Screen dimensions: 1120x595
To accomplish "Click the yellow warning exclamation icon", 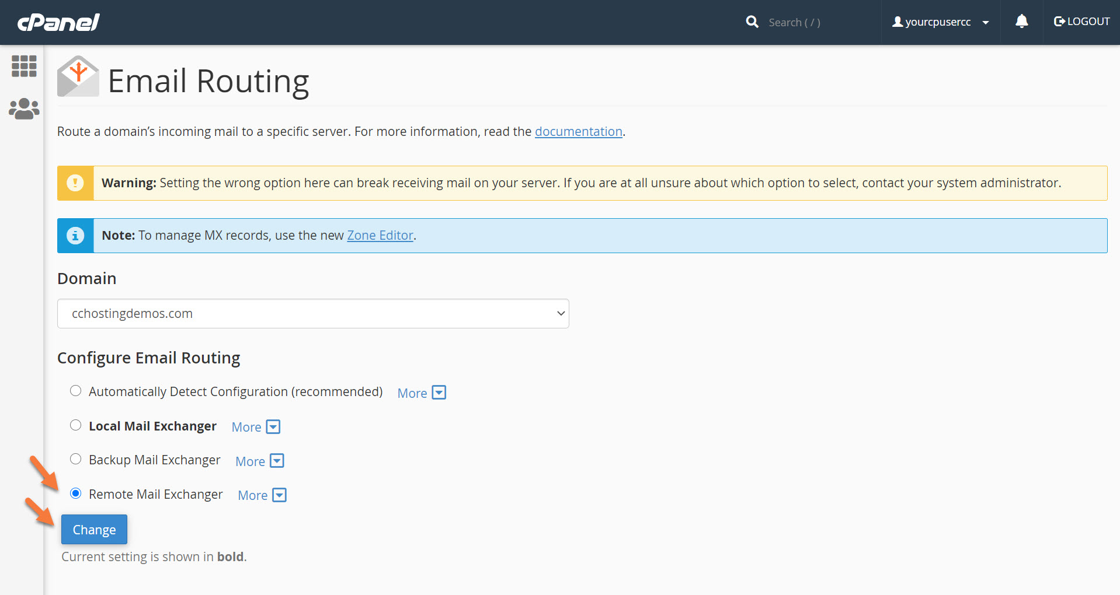I will (x=75, y=183).
